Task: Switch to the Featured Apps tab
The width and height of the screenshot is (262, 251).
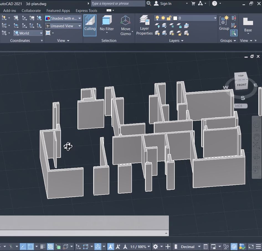Action: click(x=58, y=11)
